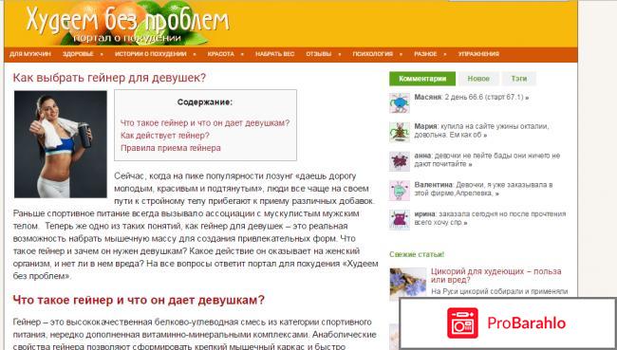This screenshot has width=617, height=350.
Task: Expand the Истории о похудении dropdown arrow
Action: click(195, 54)
